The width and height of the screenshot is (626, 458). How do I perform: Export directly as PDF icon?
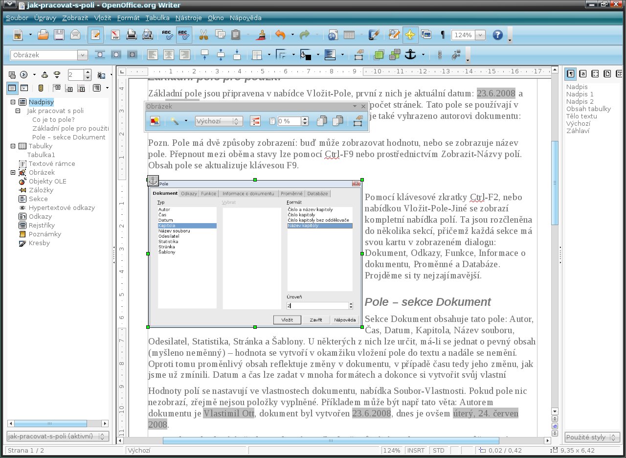[x=116, y=35]
